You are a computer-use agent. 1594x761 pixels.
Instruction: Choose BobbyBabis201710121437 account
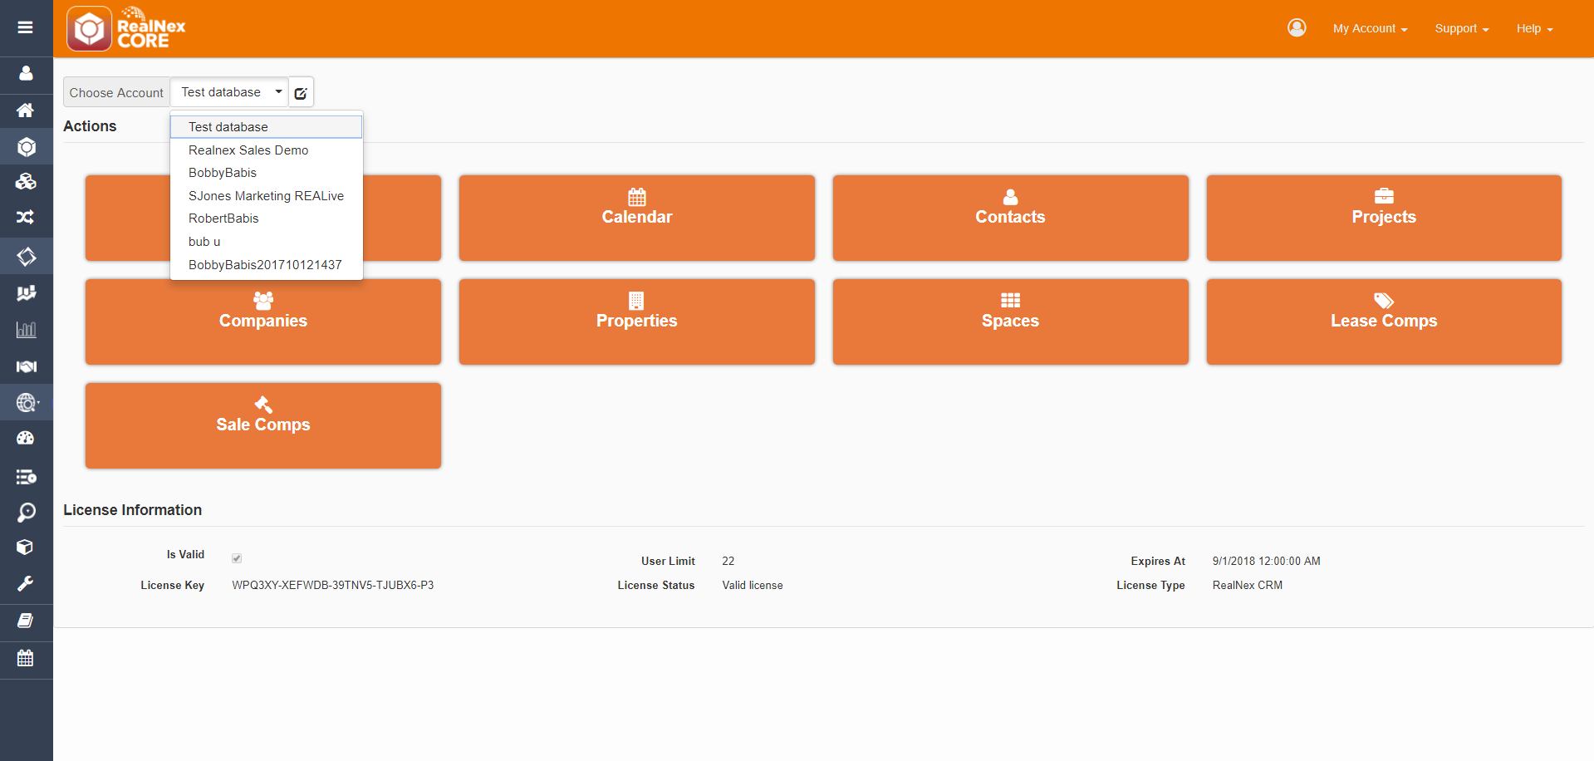(267, 265)
